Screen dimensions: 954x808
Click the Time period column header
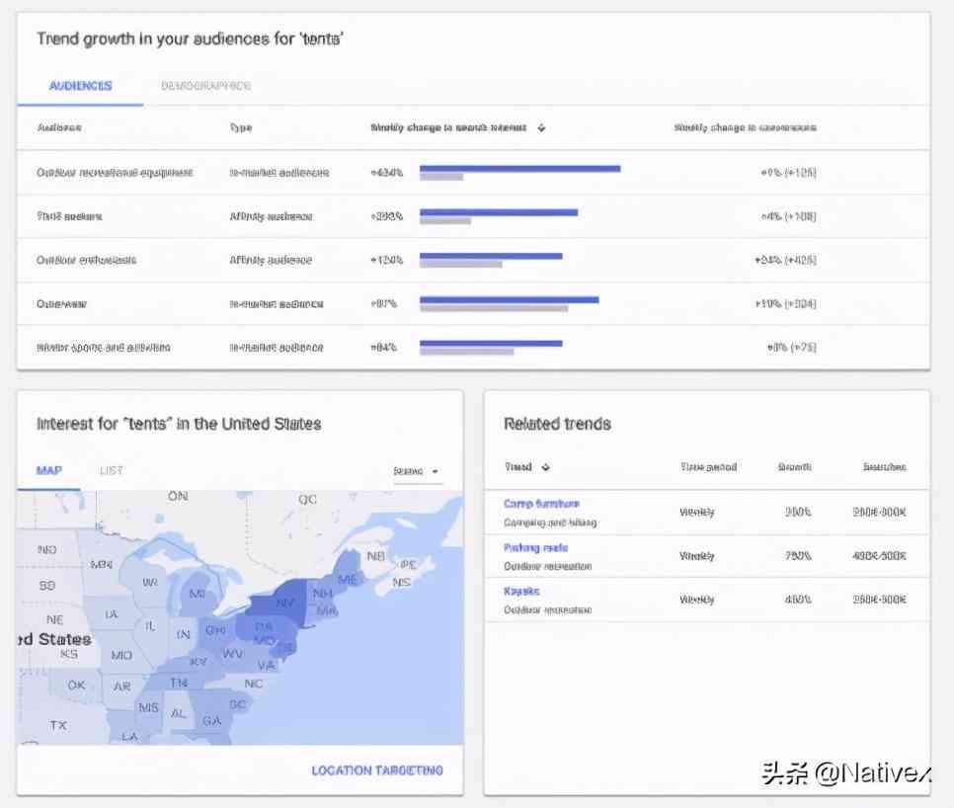point(708,467)
